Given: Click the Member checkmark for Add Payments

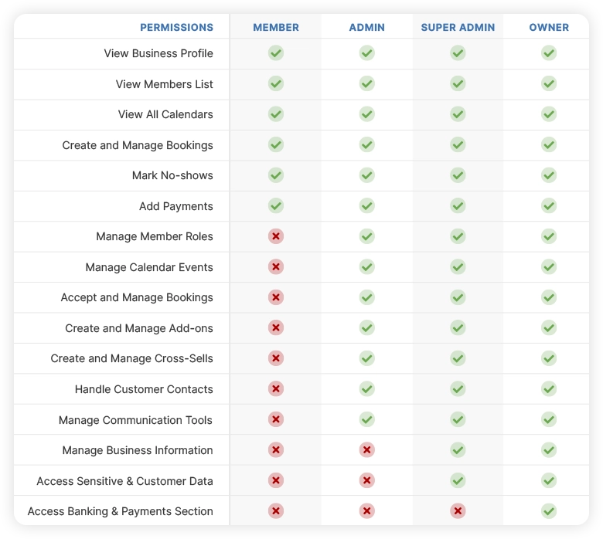Looking at the screenshot, I should coord(276,205).
